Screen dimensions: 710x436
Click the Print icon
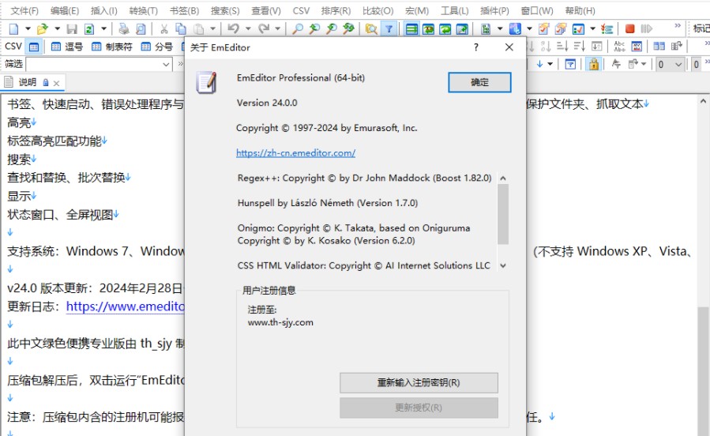pos(124,29)
